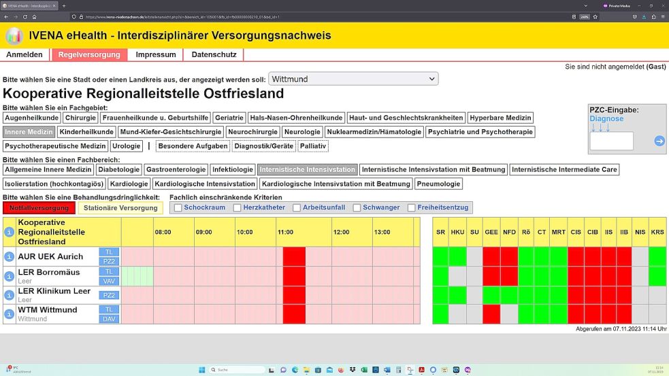Screen dimensions: 669x376
Task: Open a new browser tab with plus
Action: [x=63, y=6]
